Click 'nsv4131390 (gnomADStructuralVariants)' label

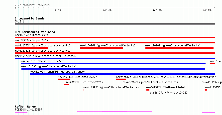[49, 66]
